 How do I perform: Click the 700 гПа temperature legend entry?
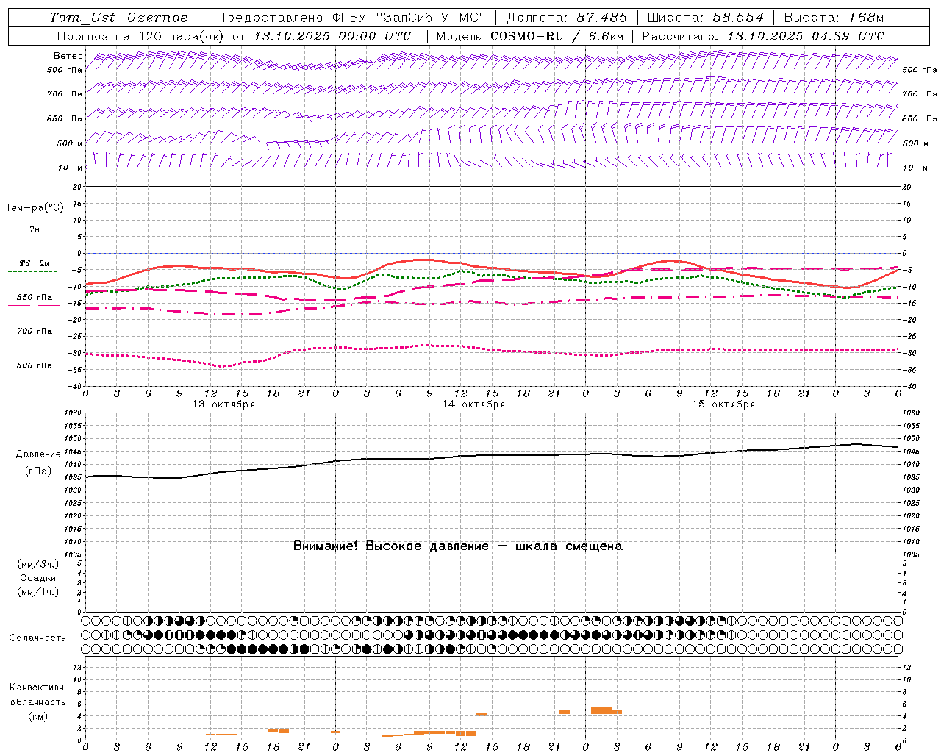pos(34,332)
